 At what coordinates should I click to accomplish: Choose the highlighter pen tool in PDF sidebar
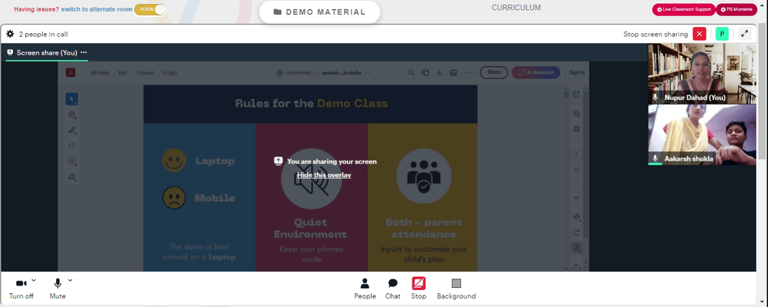pos(72,130)
